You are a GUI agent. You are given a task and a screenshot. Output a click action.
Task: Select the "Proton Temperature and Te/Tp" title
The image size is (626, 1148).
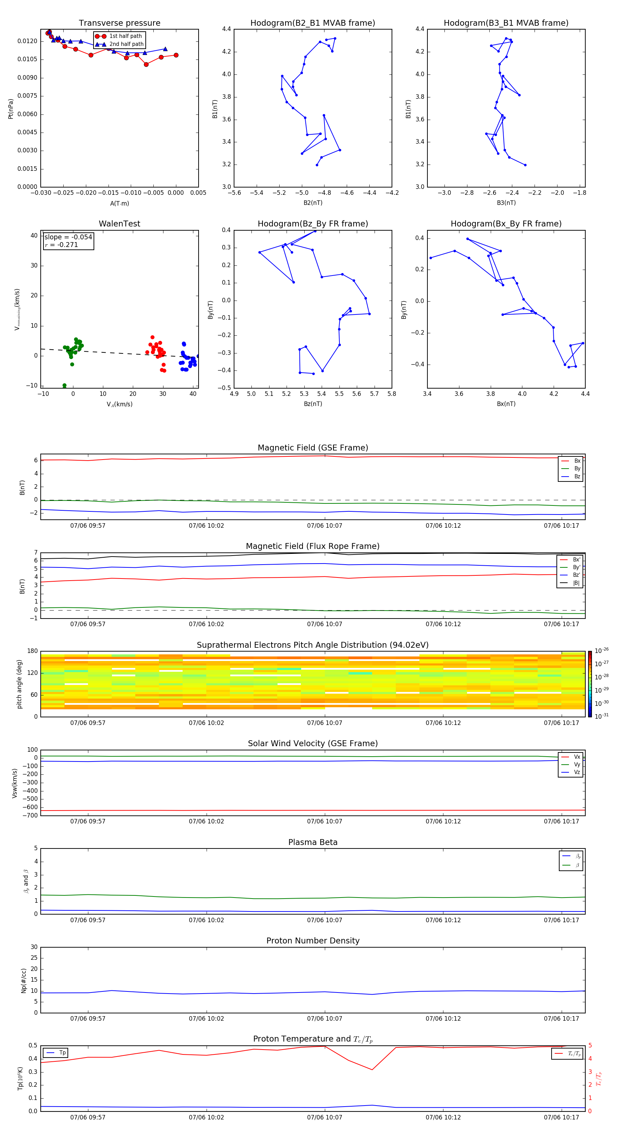point(313,1039)
